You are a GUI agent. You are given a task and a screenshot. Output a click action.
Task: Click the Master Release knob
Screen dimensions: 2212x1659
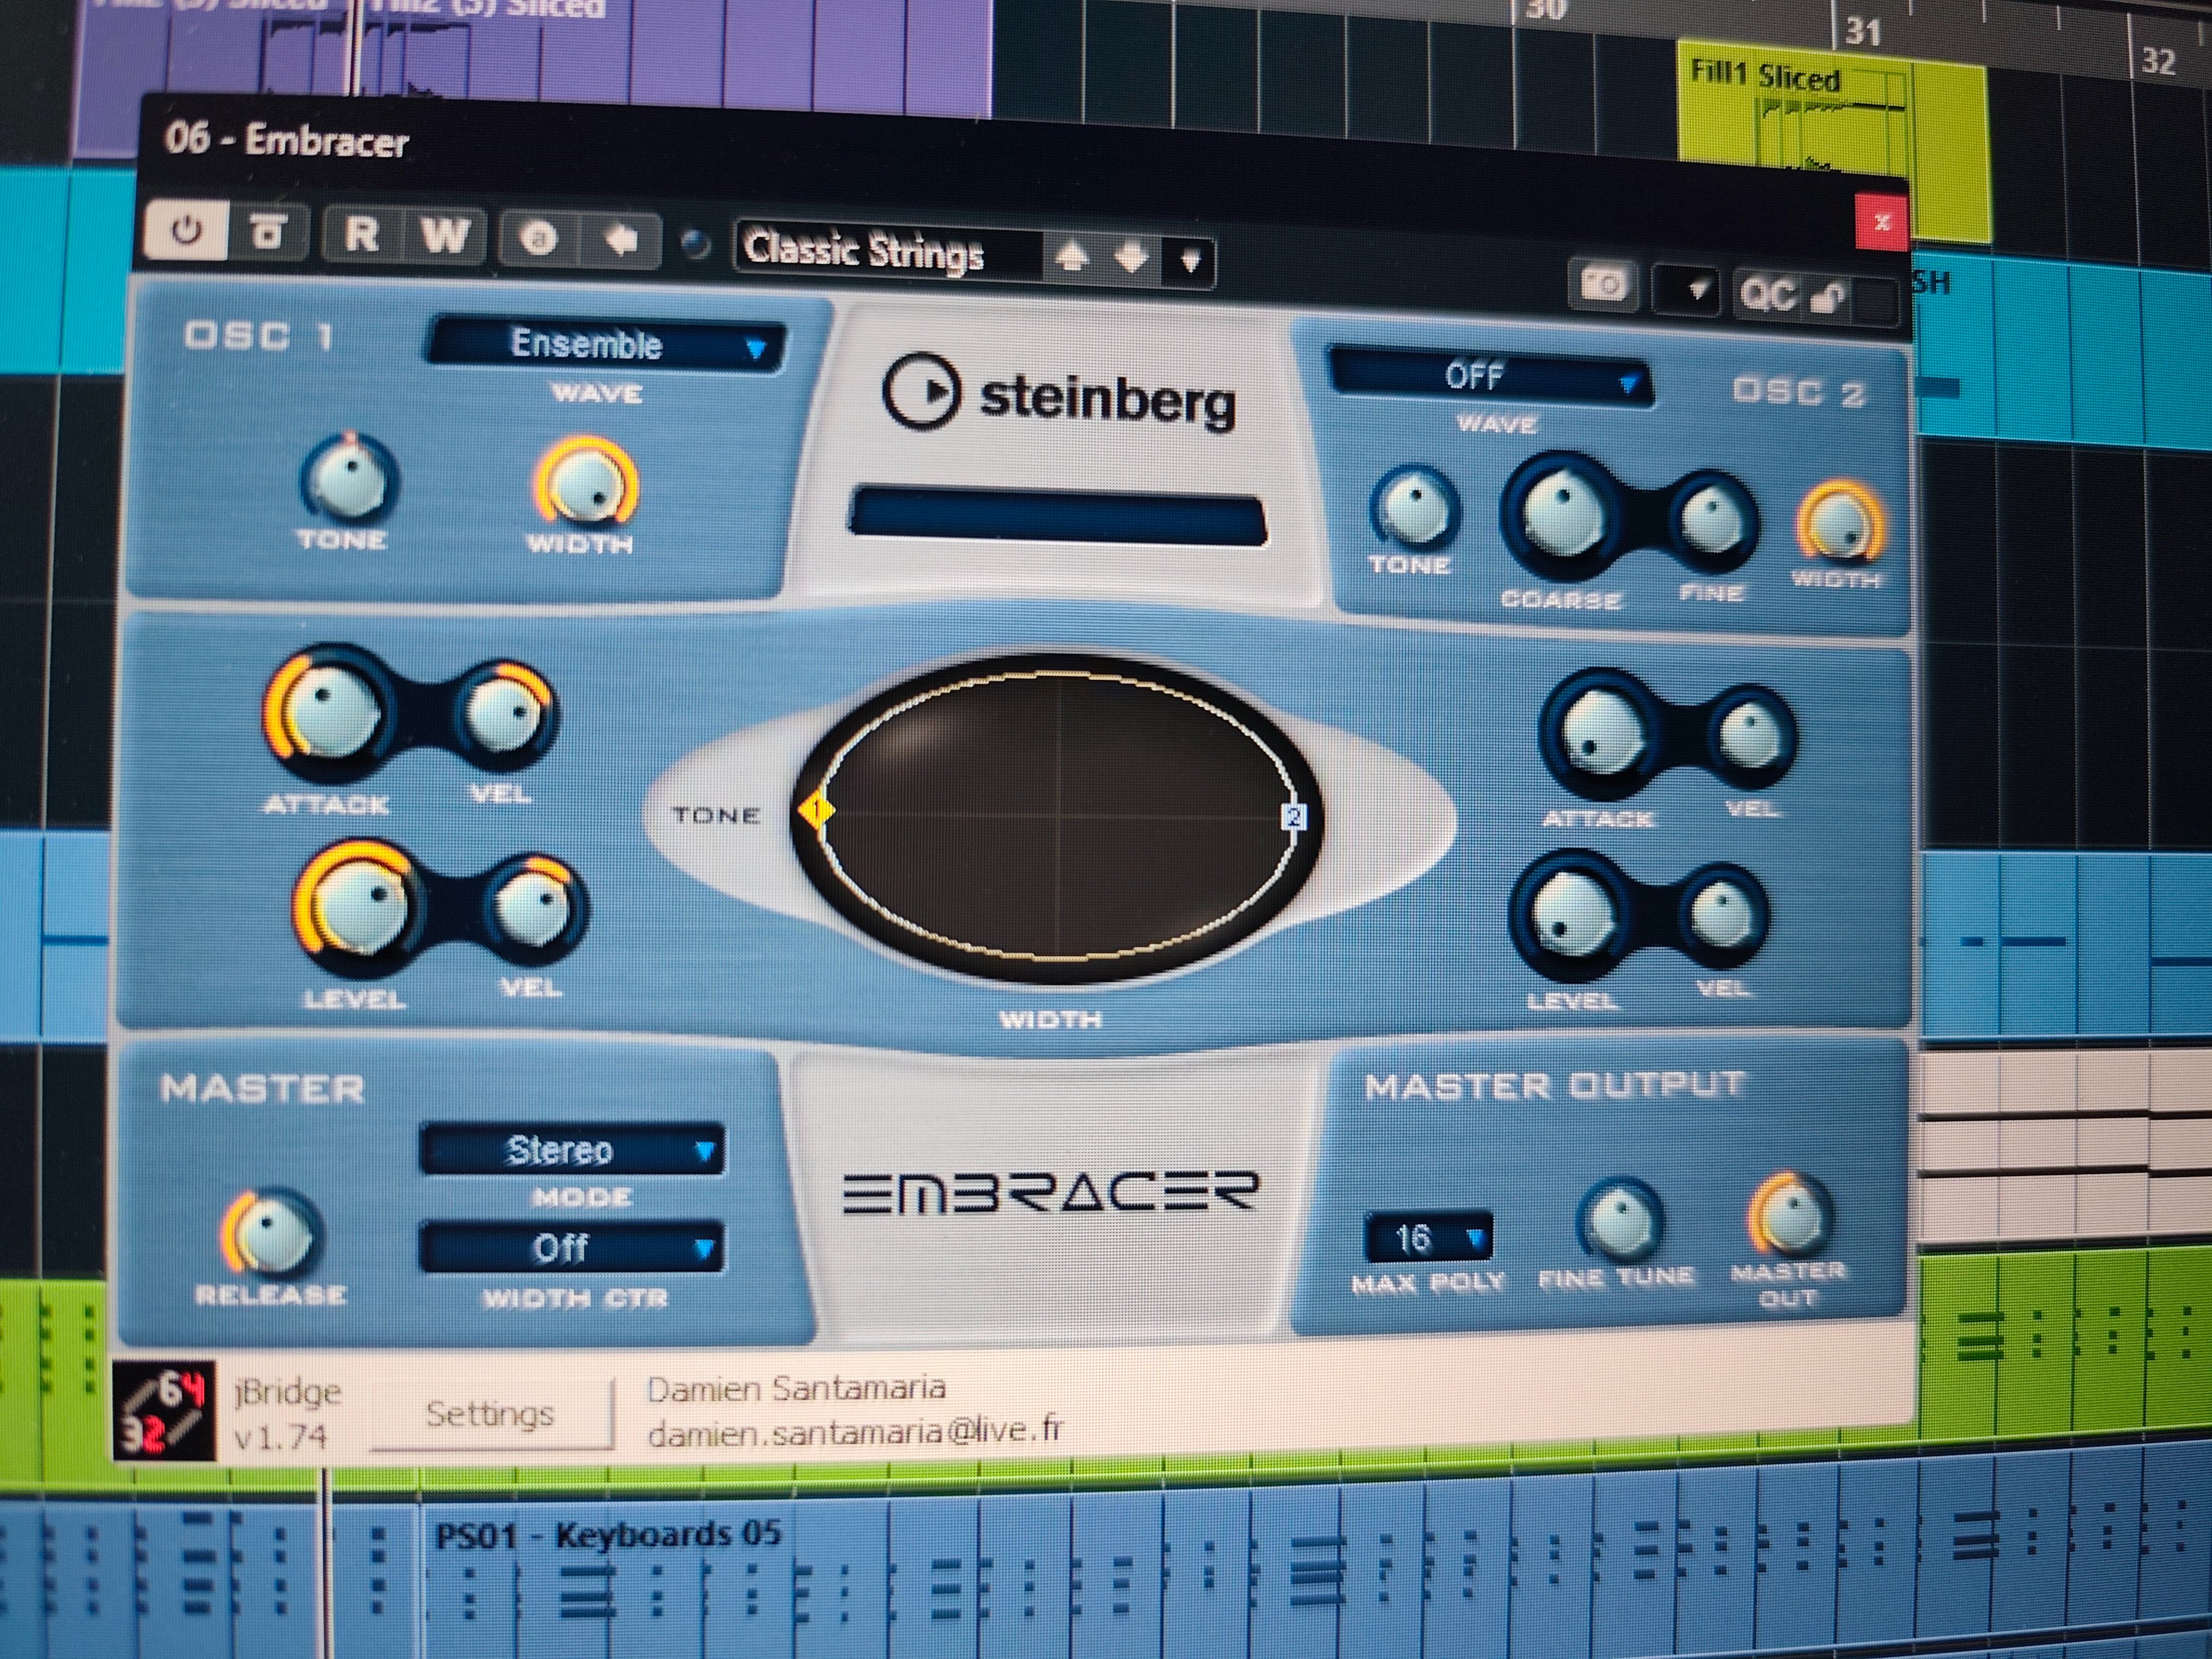tap(270, 1232)
